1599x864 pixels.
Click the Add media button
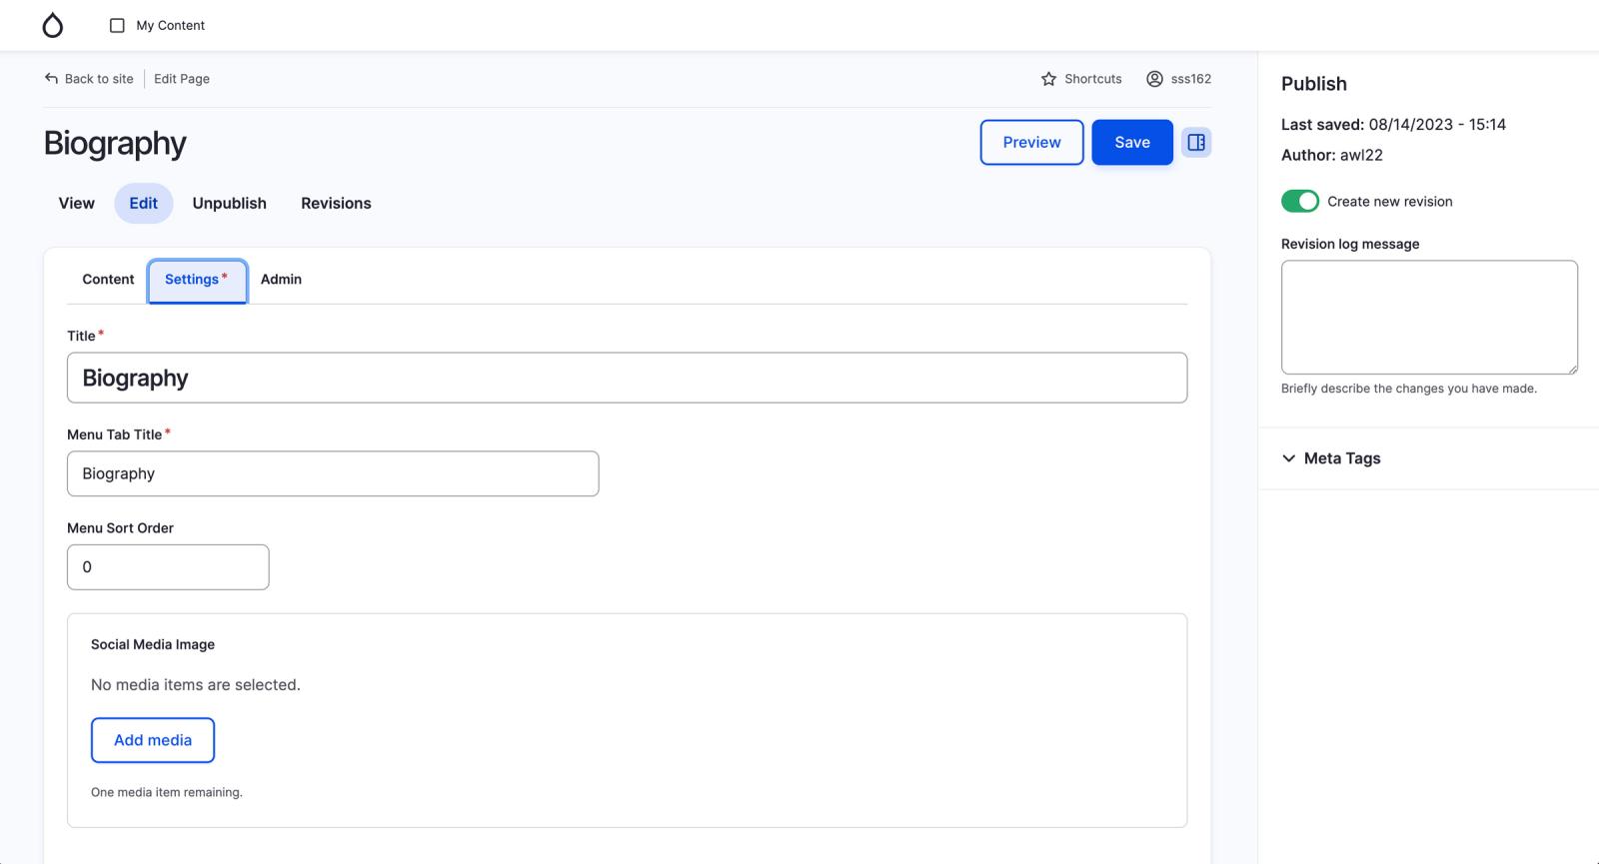click(x=153, y=740)
